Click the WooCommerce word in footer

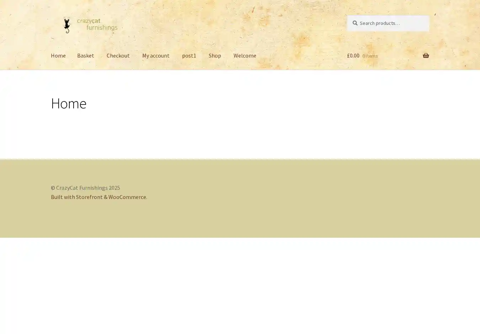click(127, 197)
